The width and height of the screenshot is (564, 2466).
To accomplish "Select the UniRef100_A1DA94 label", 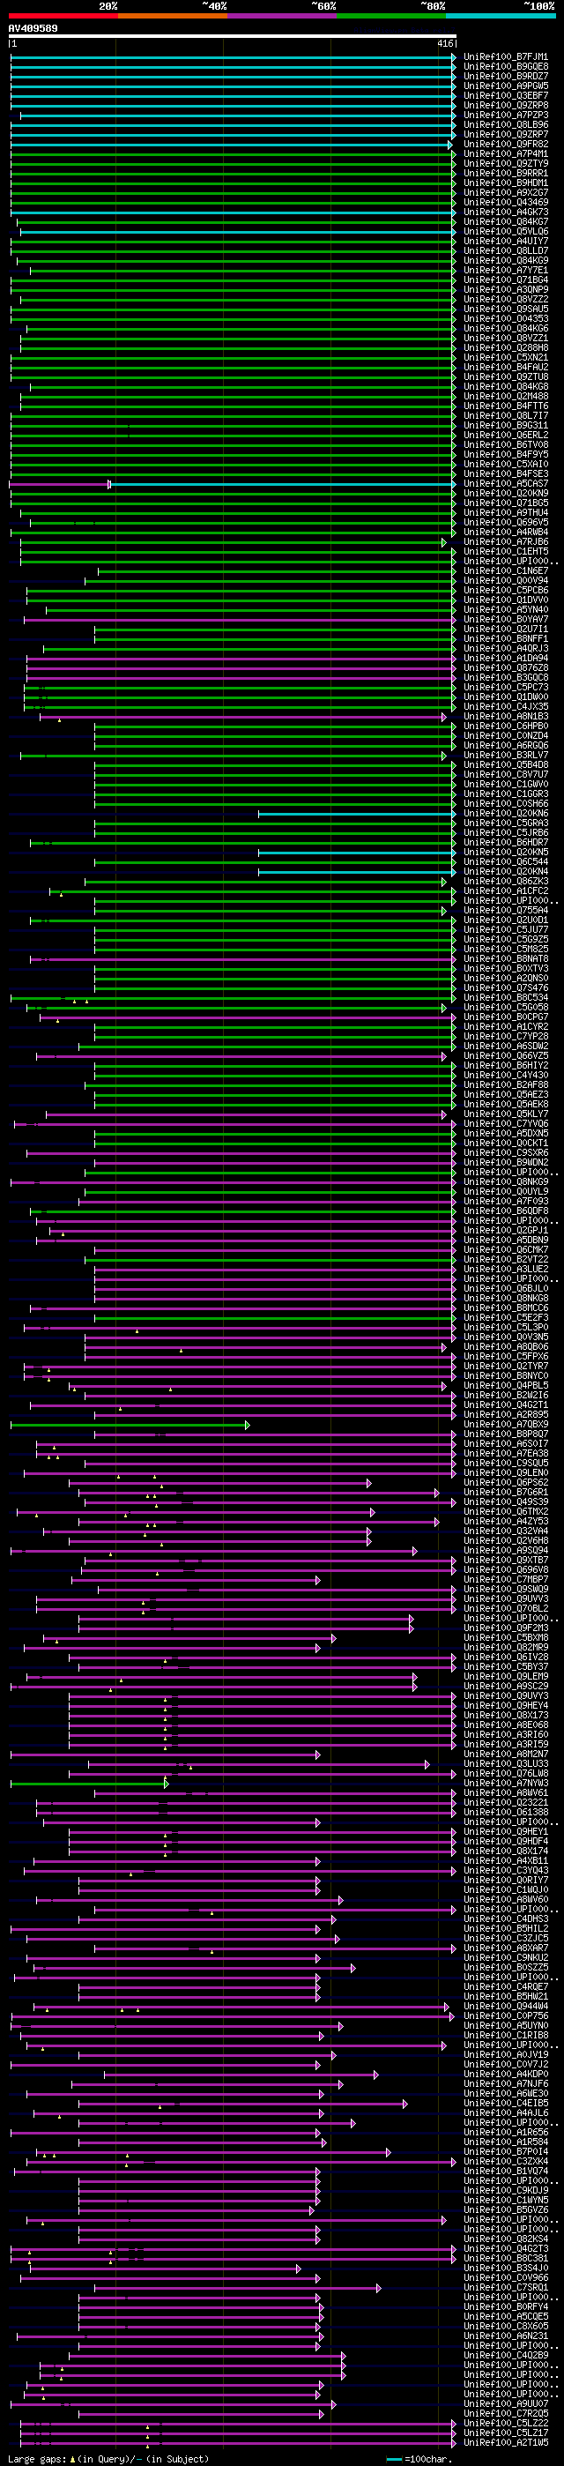I will (507, 659).
